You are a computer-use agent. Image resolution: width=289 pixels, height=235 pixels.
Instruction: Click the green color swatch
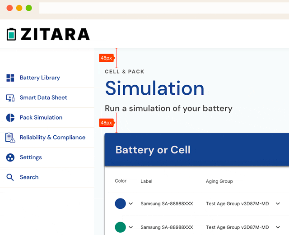click(121, 227)
